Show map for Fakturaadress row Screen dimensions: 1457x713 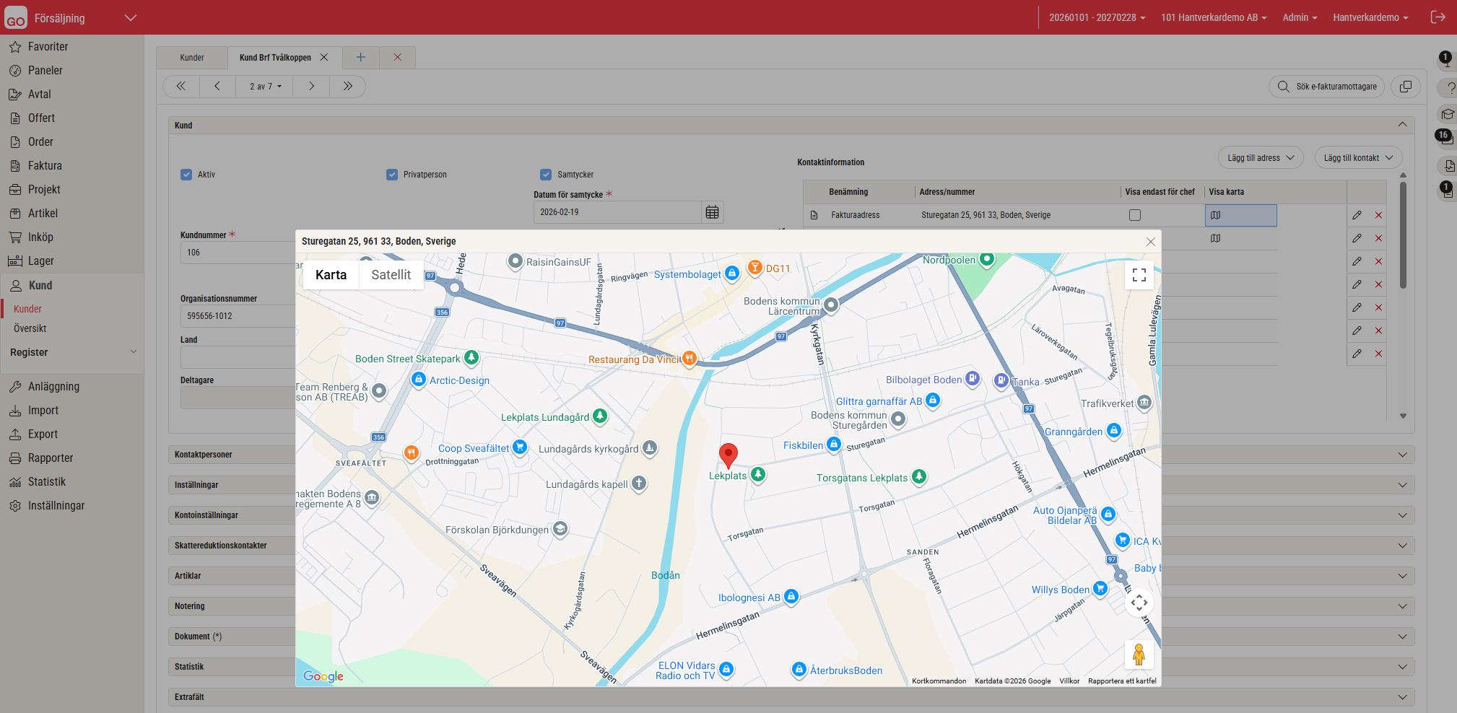(x=1216, y=215)
